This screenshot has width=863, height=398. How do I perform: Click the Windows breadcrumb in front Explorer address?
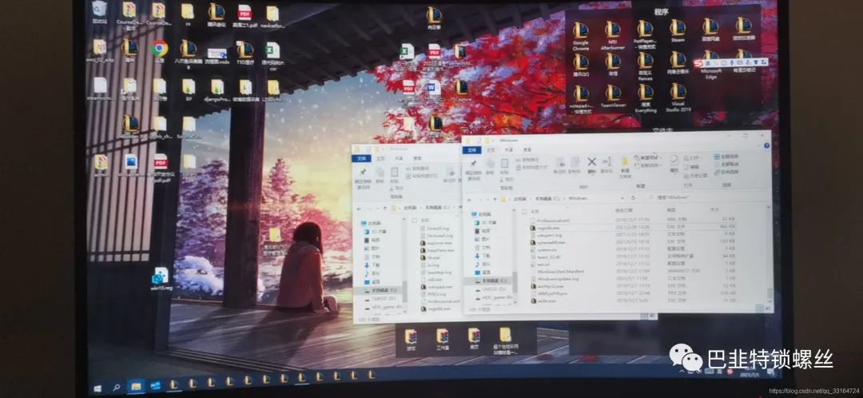(578, 197)
